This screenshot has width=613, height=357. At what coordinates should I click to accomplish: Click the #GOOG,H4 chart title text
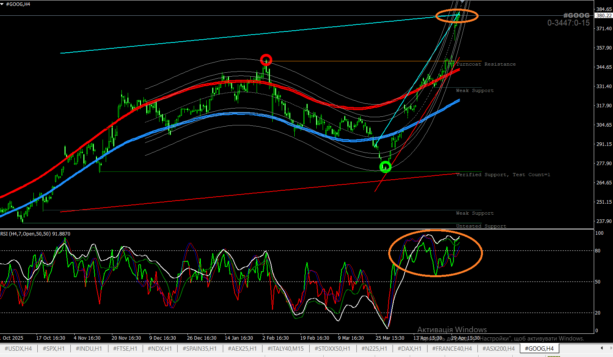(18, 4)
